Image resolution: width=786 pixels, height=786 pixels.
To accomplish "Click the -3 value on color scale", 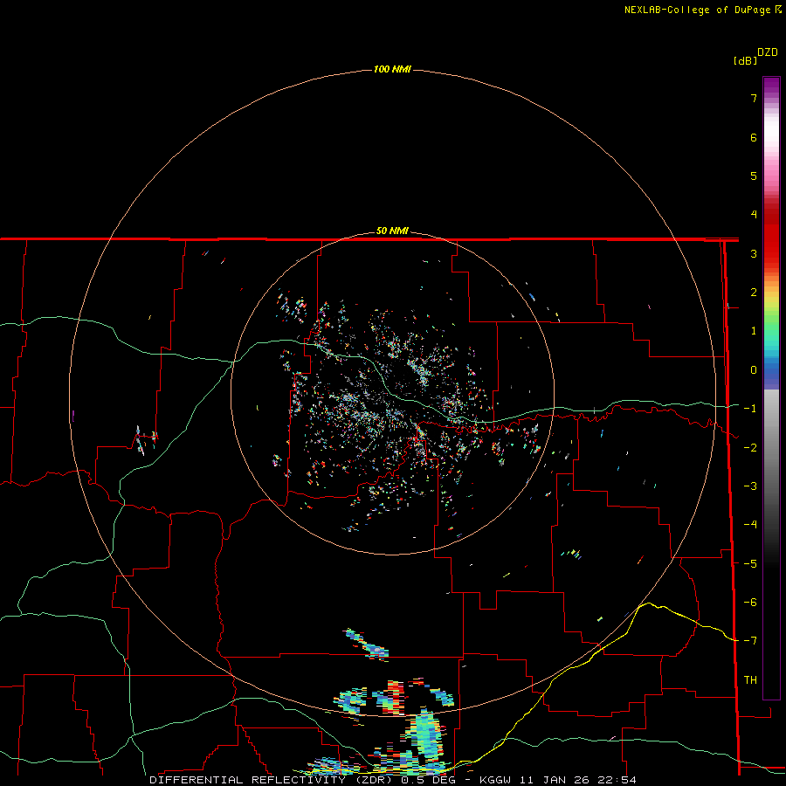I will [750, 486].
